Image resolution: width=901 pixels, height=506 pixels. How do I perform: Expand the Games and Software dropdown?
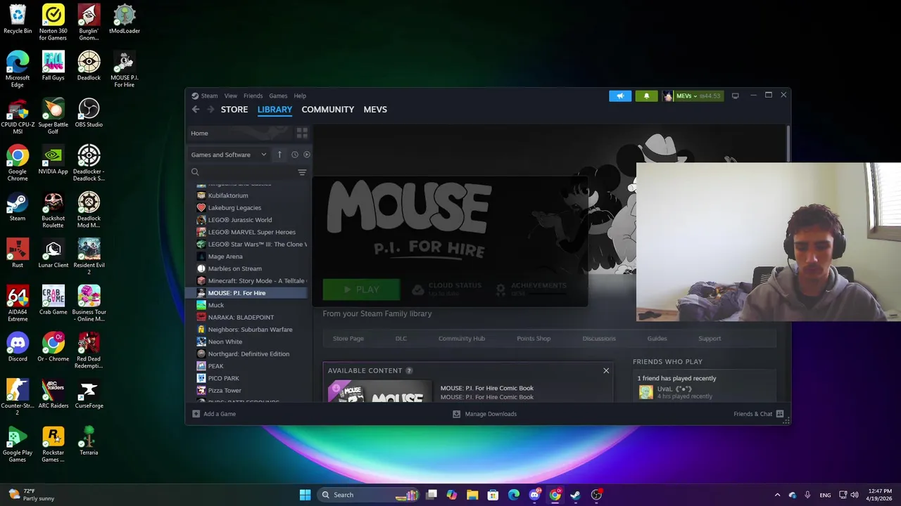tap(229, 155)
